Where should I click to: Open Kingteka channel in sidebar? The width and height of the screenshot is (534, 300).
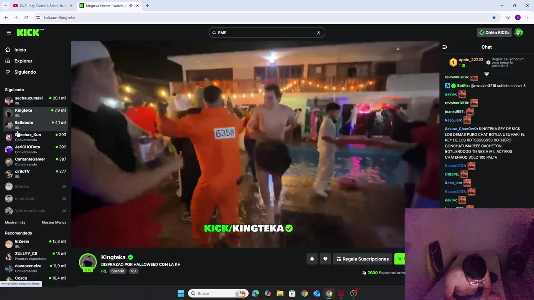(35, 112)
